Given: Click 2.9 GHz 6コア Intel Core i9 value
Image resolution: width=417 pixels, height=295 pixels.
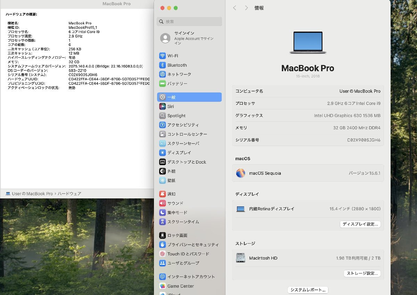Looking at the screenshot, I should (x=354, y=103).
